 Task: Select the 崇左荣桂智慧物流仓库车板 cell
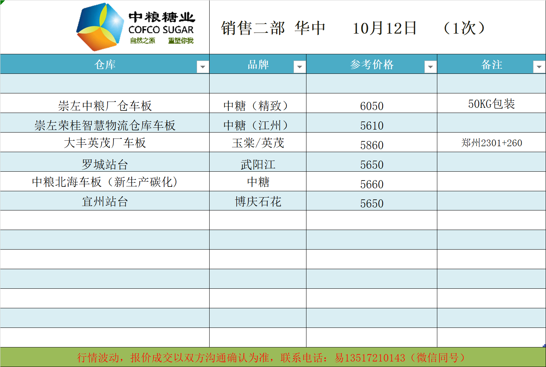click(x=105, y=125)
